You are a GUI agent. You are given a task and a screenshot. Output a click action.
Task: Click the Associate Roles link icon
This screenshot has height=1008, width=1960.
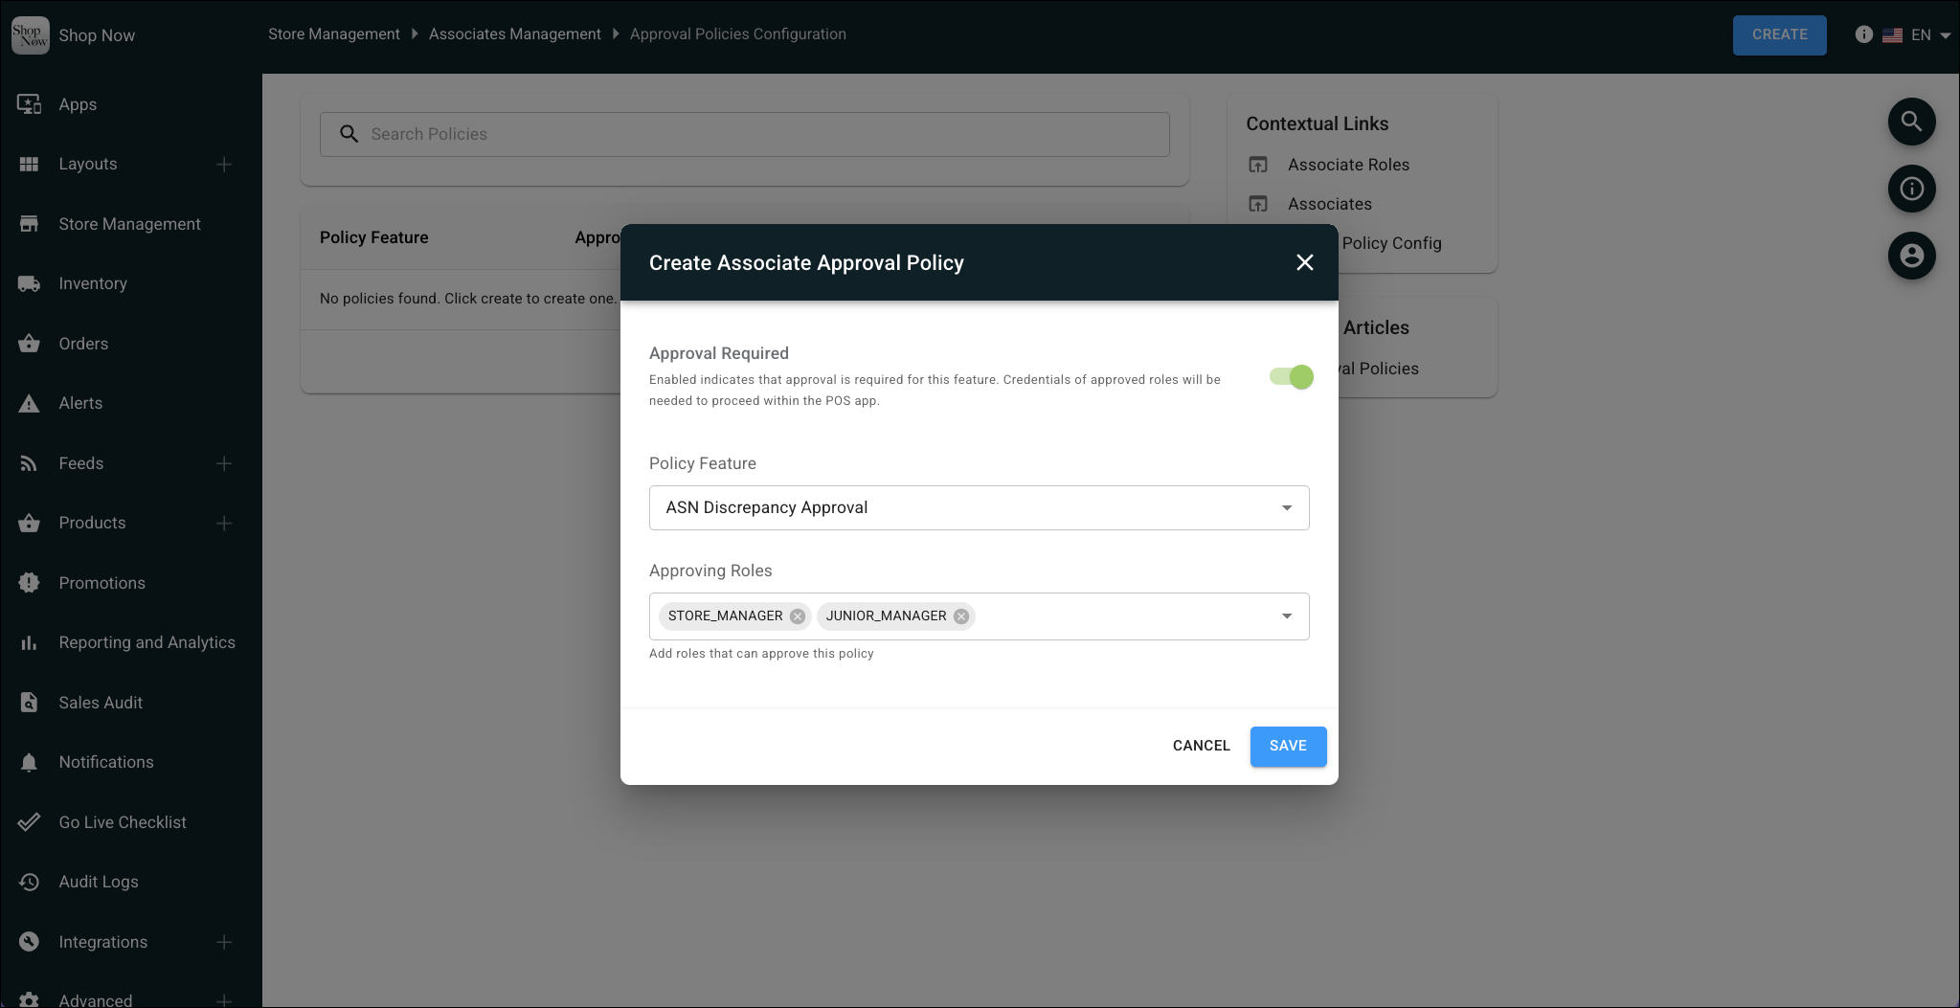(1258, 165)
